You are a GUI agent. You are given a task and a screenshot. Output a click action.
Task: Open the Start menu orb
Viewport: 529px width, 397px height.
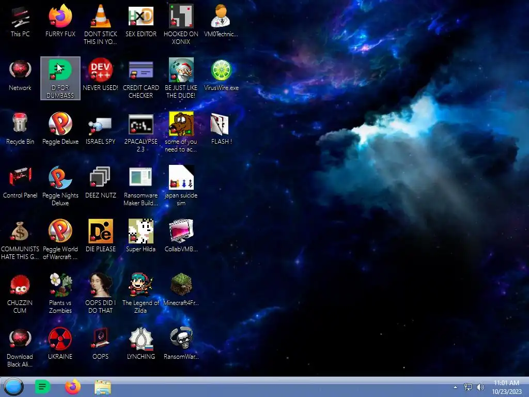13,387
